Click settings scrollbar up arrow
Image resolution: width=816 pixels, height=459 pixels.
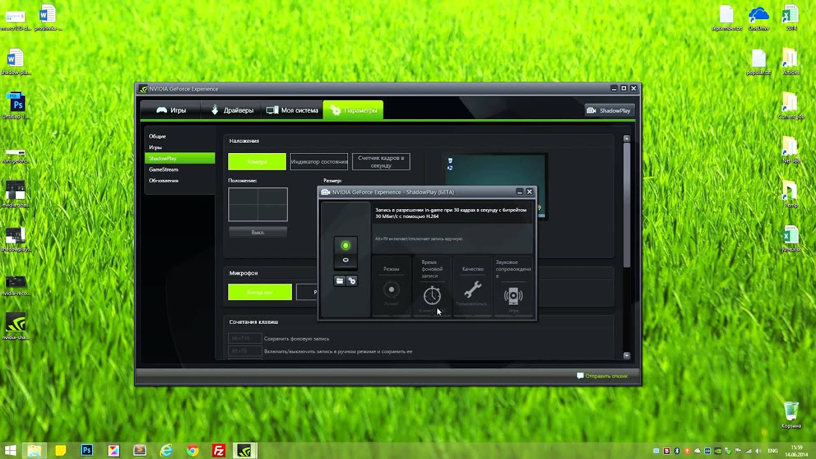coord(627,138)
